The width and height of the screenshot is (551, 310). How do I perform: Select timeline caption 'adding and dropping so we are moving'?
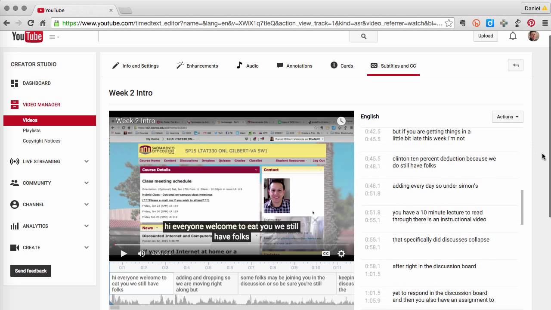click(x=206, y=283)
